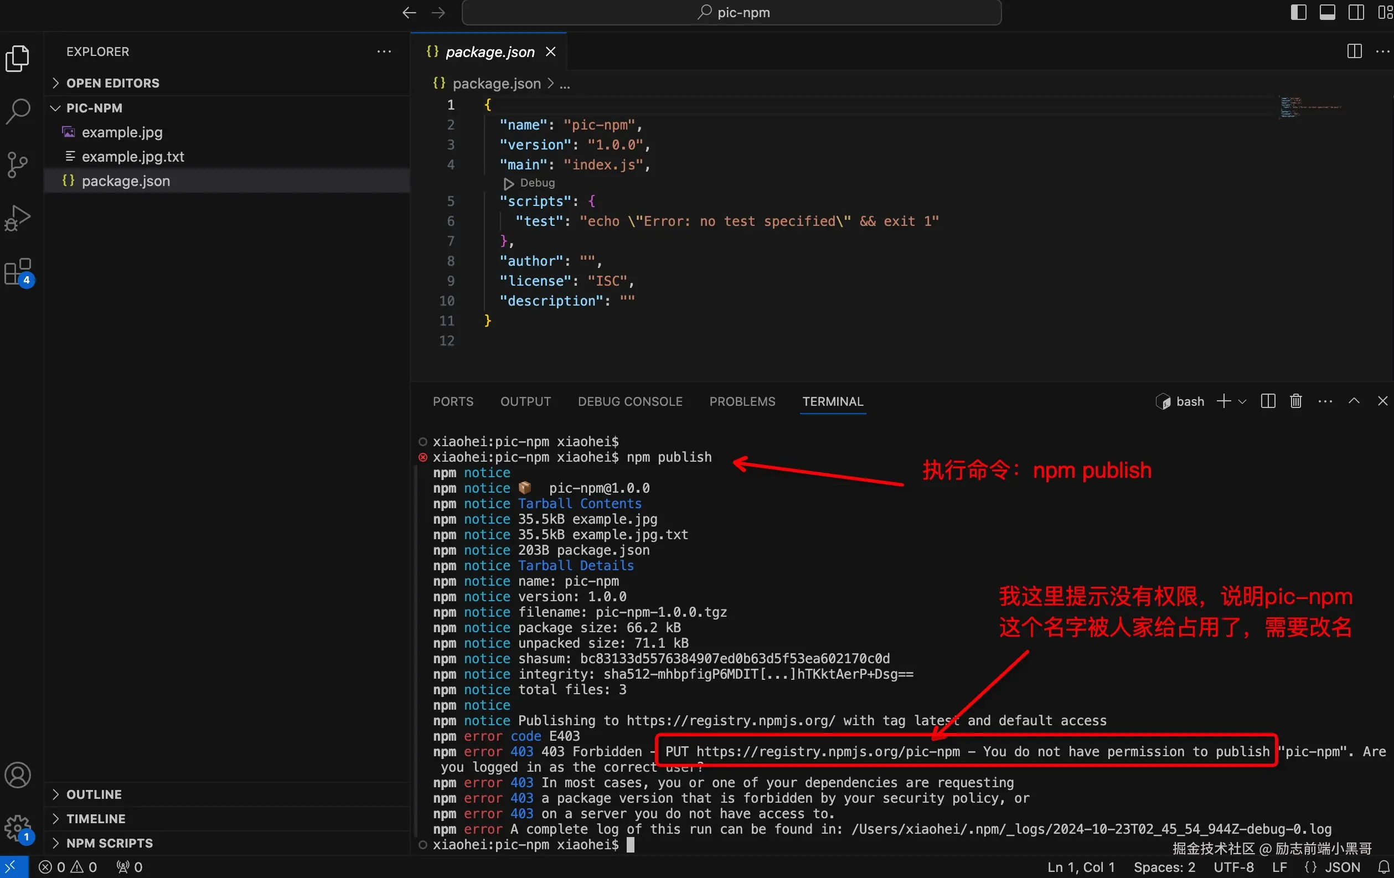Kill terminal with the trash icon
The image size is (1394, 878).
1295,401
